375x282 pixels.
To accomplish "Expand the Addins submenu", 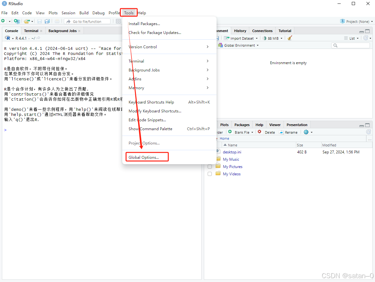I will point(169,79).
